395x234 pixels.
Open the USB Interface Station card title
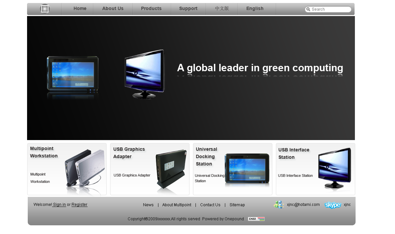point(294,153)
